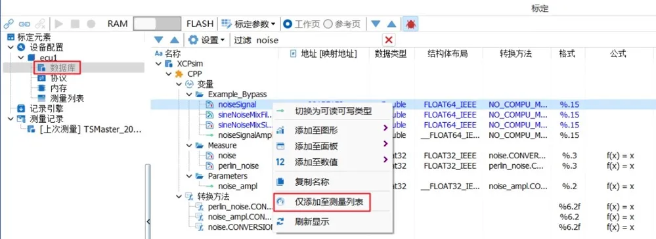Click the blue down-arrow next to 参考页
This screenshot has height=239, width=656.
click(376, 24)
